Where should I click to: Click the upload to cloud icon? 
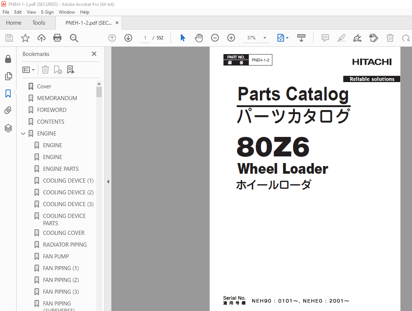click(x=41, y=38)
